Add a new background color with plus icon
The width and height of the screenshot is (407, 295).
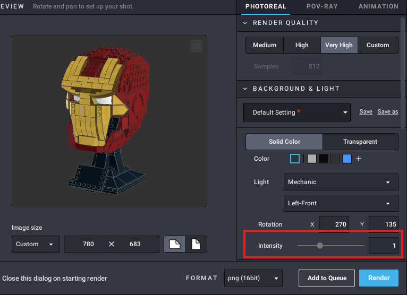[359, 159]
